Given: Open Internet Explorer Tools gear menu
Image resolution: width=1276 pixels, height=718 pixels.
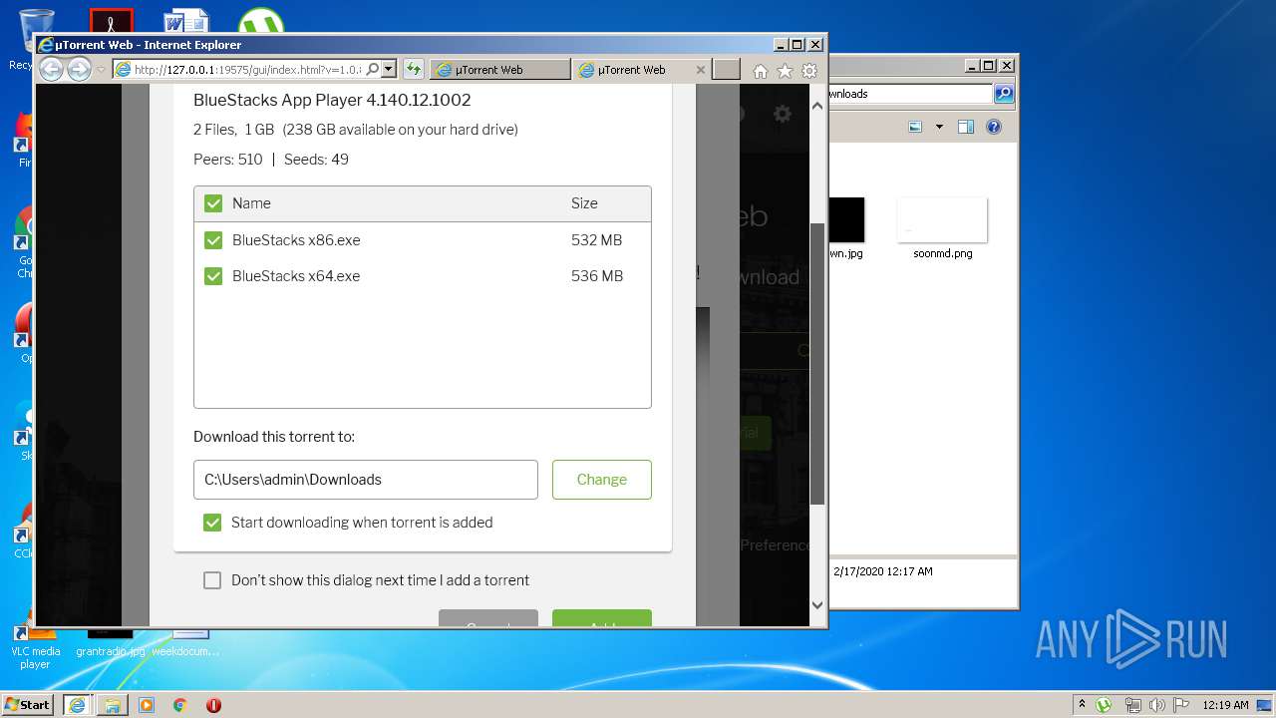Looking at the screenshot, I should 809,71.
